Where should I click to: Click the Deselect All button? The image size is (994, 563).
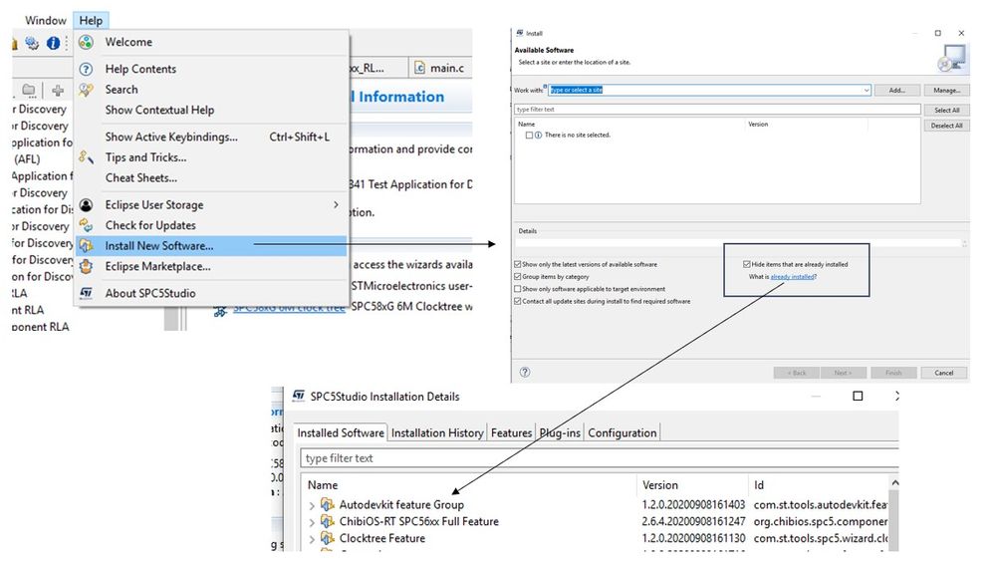tap(946, 126)
